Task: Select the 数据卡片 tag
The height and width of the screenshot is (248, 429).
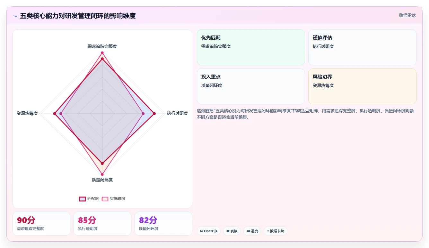Action: coord(276,231)
